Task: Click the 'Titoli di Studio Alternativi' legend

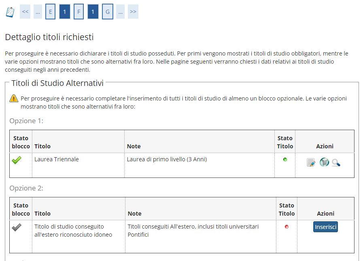Action: (x=57, y=83)
